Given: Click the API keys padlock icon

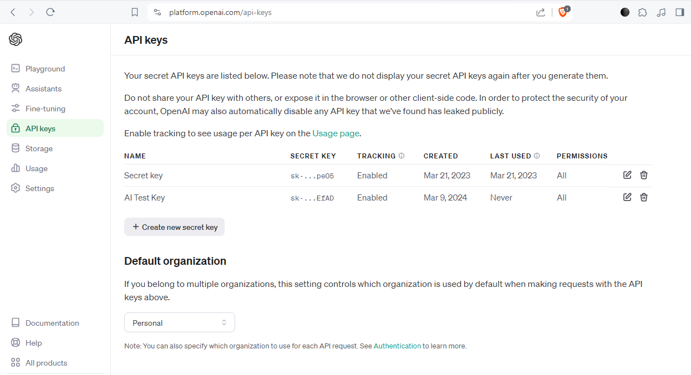Looking at the screenshot, I should [x=16, y=129].
